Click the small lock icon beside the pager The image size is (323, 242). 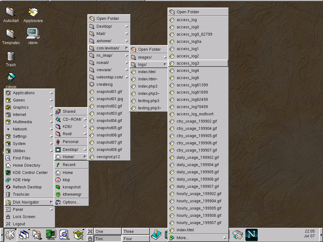tap(90, 239)
